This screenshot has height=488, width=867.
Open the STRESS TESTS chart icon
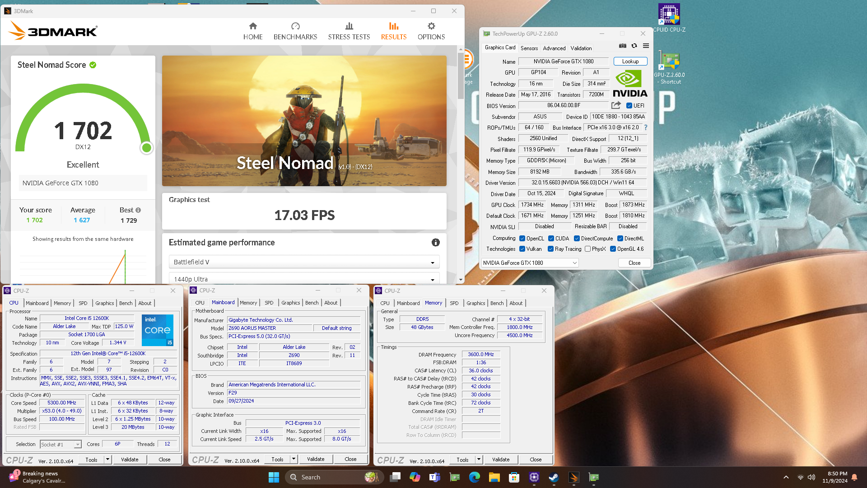pyautogui.click(x=349, y=26)
